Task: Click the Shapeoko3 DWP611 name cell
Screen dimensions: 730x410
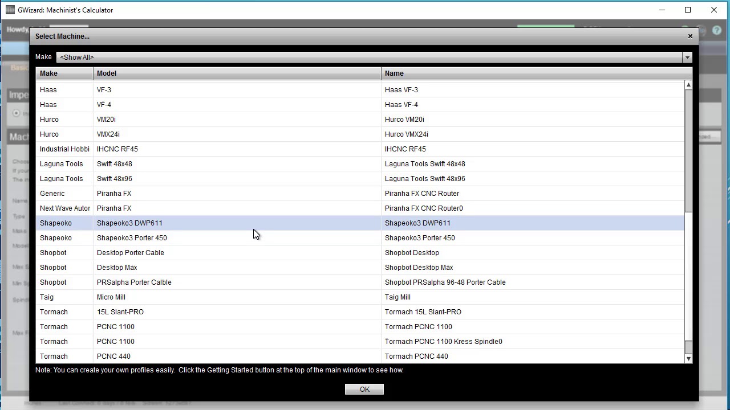Action: tap(533, 223)
